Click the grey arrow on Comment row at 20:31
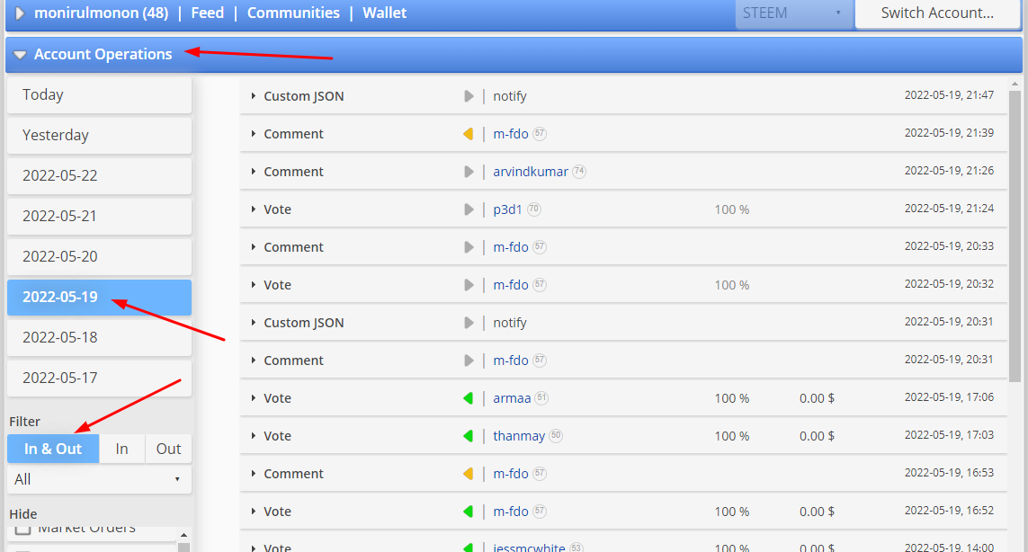The height and width of the screenshot is (552, 1028). [x=469, y=361]
